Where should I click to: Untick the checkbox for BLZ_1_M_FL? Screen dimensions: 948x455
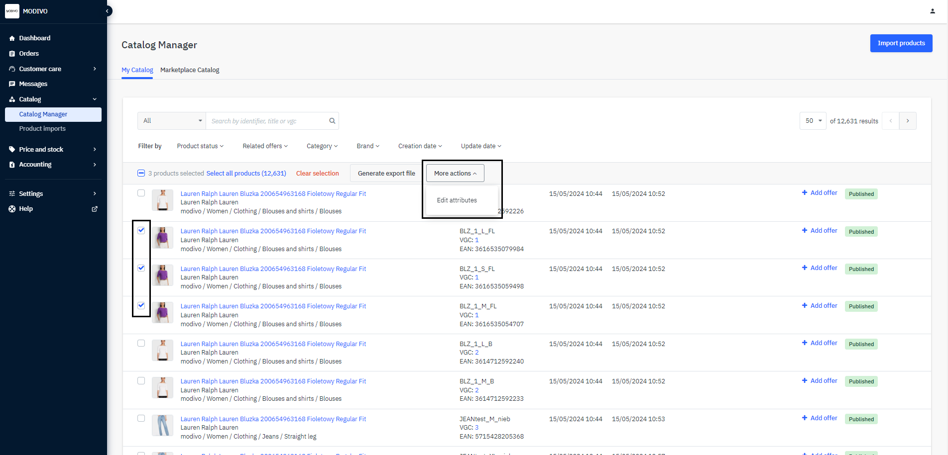tap(141, 305)
